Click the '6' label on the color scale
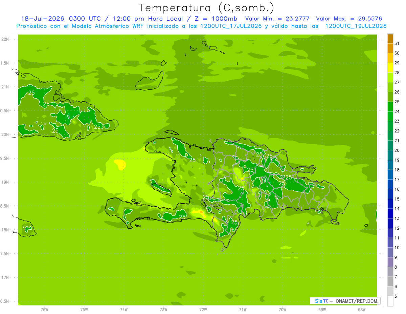Image resolution: width=406 pixels, height=314 pixels. 396,287
